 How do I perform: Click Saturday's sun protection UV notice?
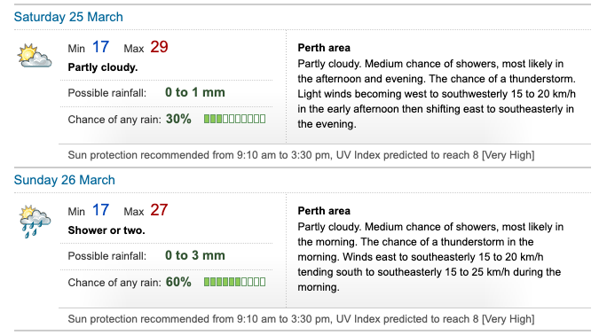301,155
